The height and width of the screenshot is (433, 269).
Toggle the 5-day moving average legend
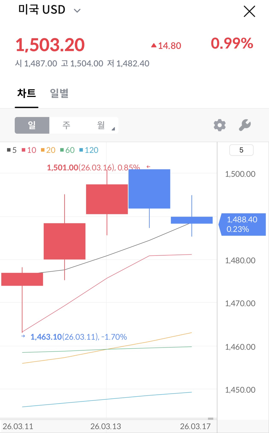12,150
